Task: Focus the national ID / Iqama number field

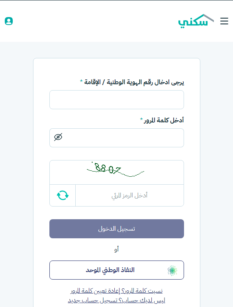Action: coord(117,100)
